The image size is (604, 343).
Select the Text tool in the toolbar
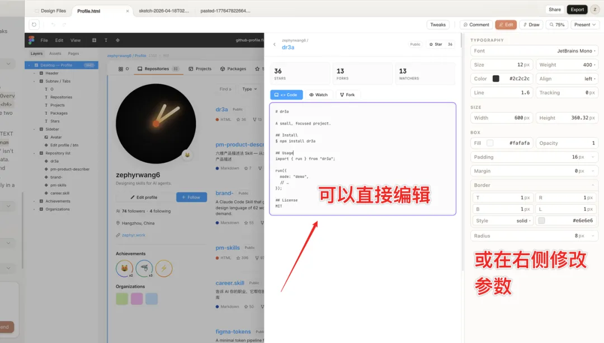tap(106, 40)
